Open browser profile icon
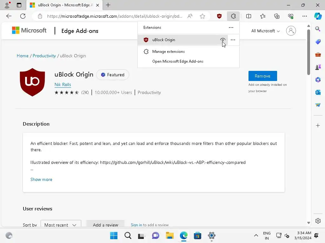This screenshot has height=243, width=325. tap(8, 5)
